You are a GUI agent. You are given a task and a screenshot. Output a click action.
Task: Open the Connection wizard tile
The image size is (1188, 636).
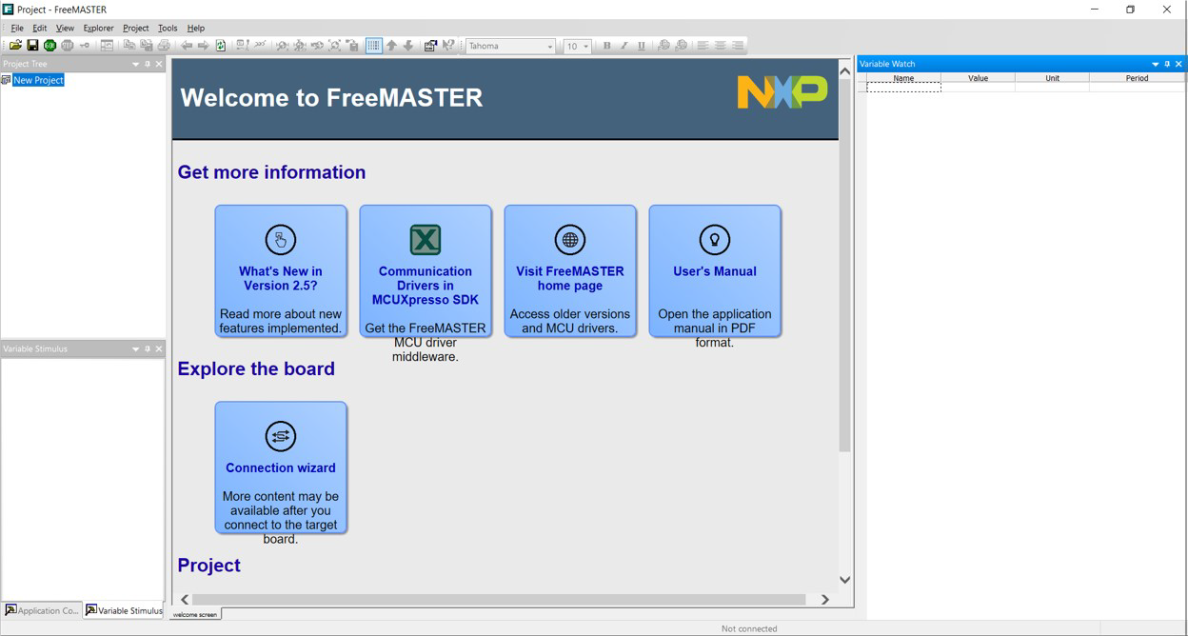point(281,467)
